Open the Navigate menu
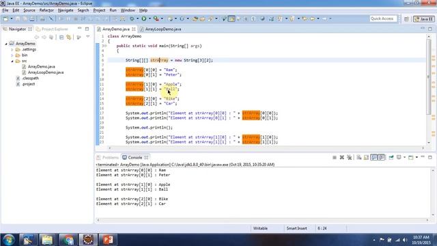Viewport: 437px width, 246px height. click(66, 10)
